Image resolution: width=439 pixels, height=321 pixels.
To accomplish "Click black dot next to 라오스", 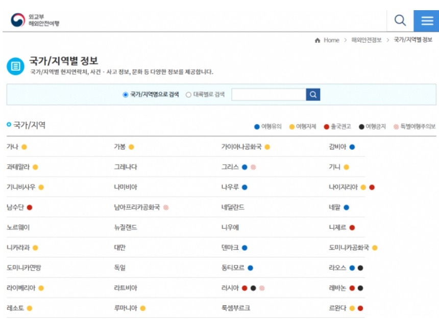I will 360,268.
